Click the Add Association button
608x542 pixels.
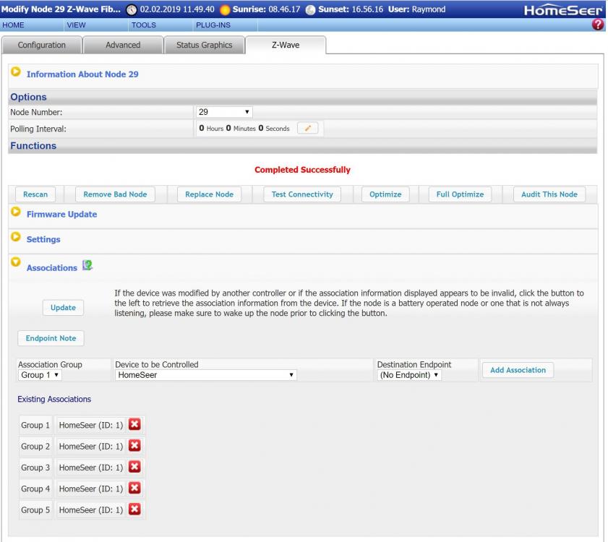pos(518,370)
